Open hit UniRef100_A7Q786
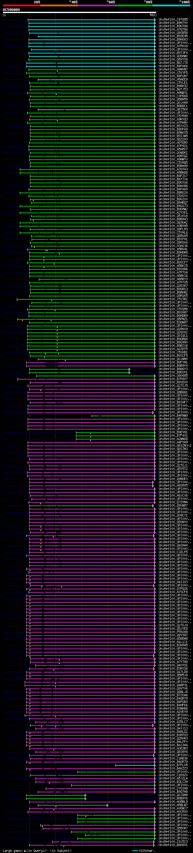193x853 pixels. point(173,29)
